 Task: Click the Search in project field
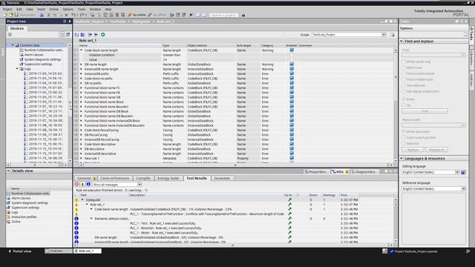pos(224,15)
